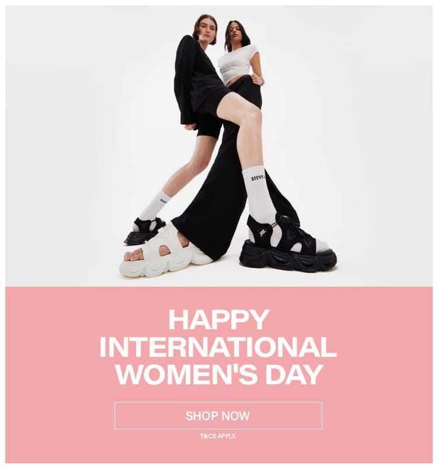The height and width of the screenshot is (468, 438).
Task: Open the T&CS APPLY terms link
Action: 218,436
